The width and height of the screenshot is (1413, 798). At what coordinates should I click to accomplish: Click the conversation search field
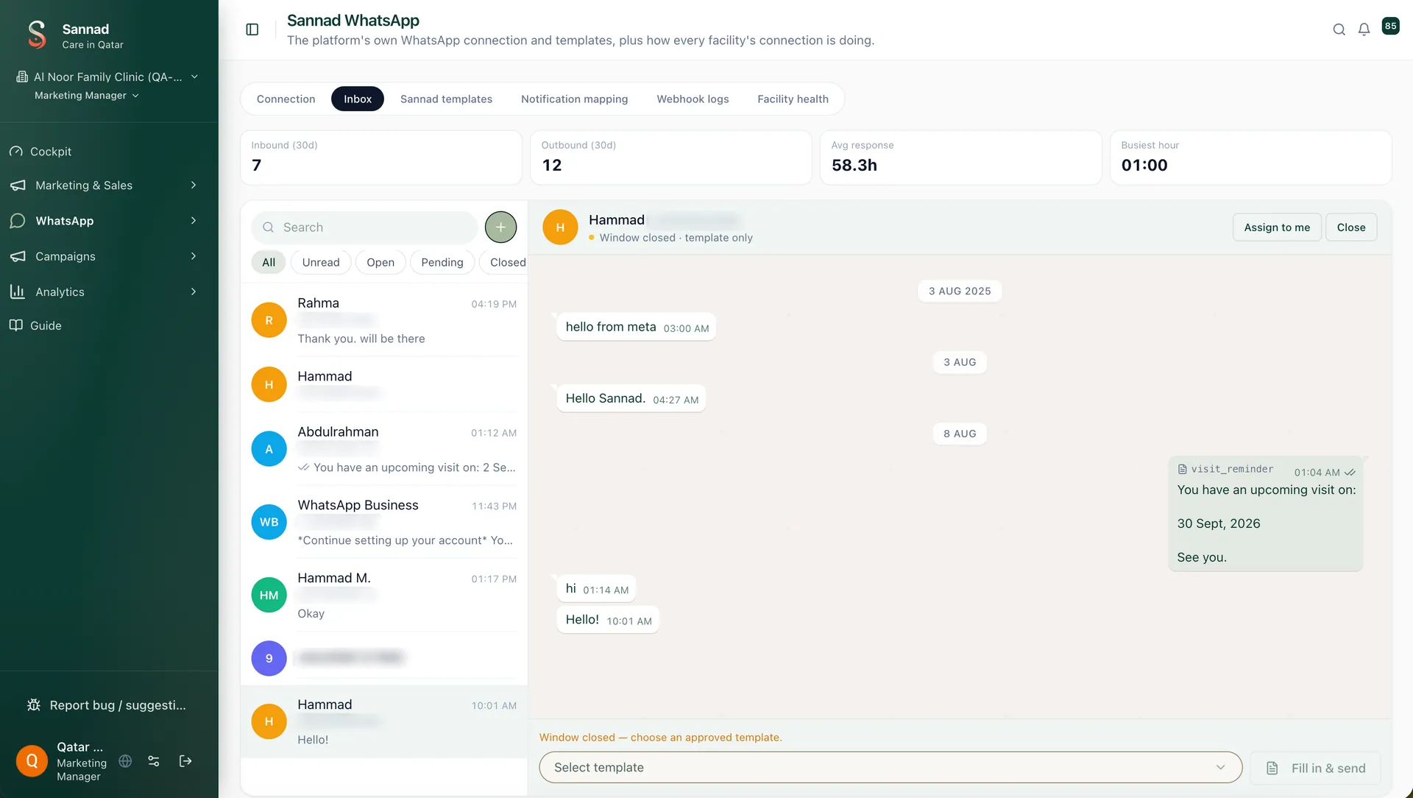point(365,227)
